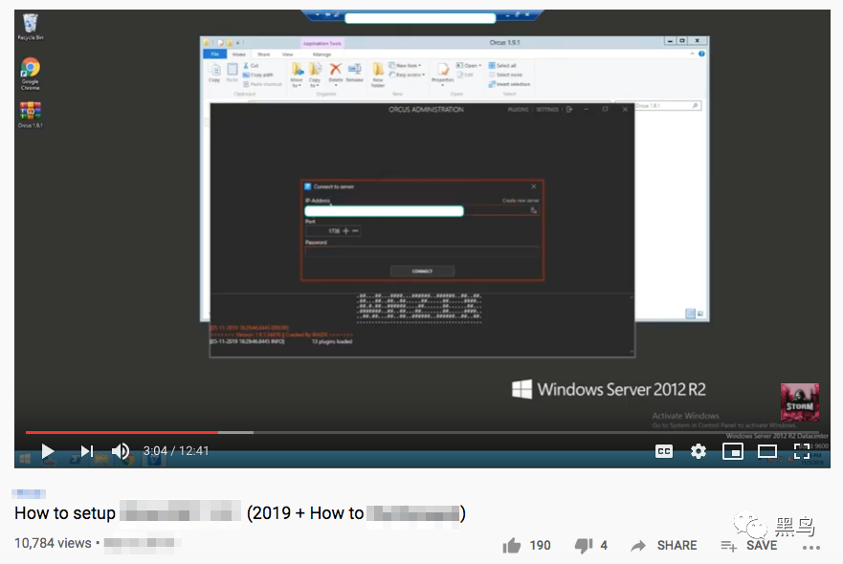Increase the port number with plus
Screen dimensions: 843x564
[345, 231]
